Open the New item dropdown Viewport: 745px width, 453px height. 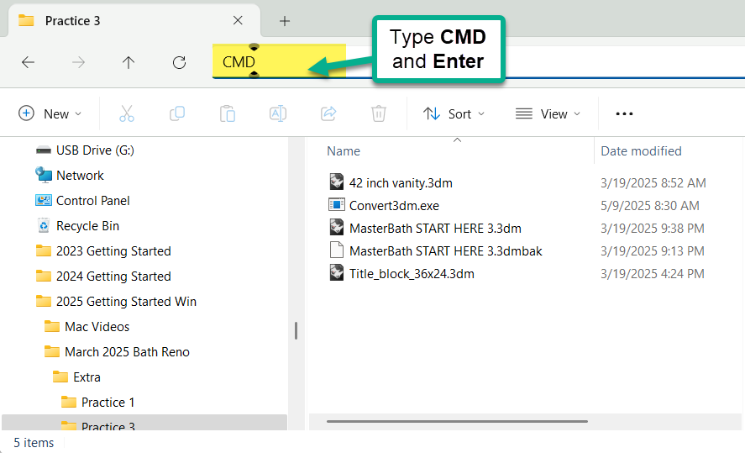(50, 113)
